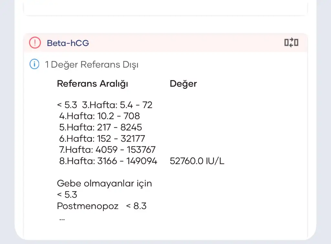
Task: Select the 4.Hafta: 10.2 - 708 line
Action: tap(100, 116)
